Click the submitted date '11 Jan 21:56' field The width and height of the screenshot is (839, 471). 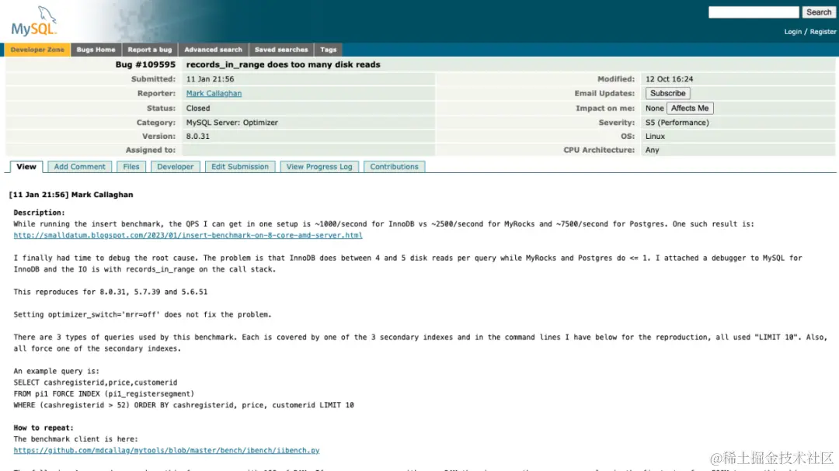[210, 79]
